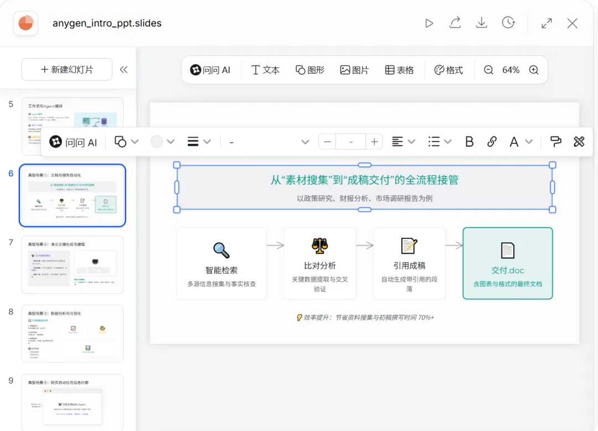Click the 智能检索 magnifier icon on slide

(221, 251)
